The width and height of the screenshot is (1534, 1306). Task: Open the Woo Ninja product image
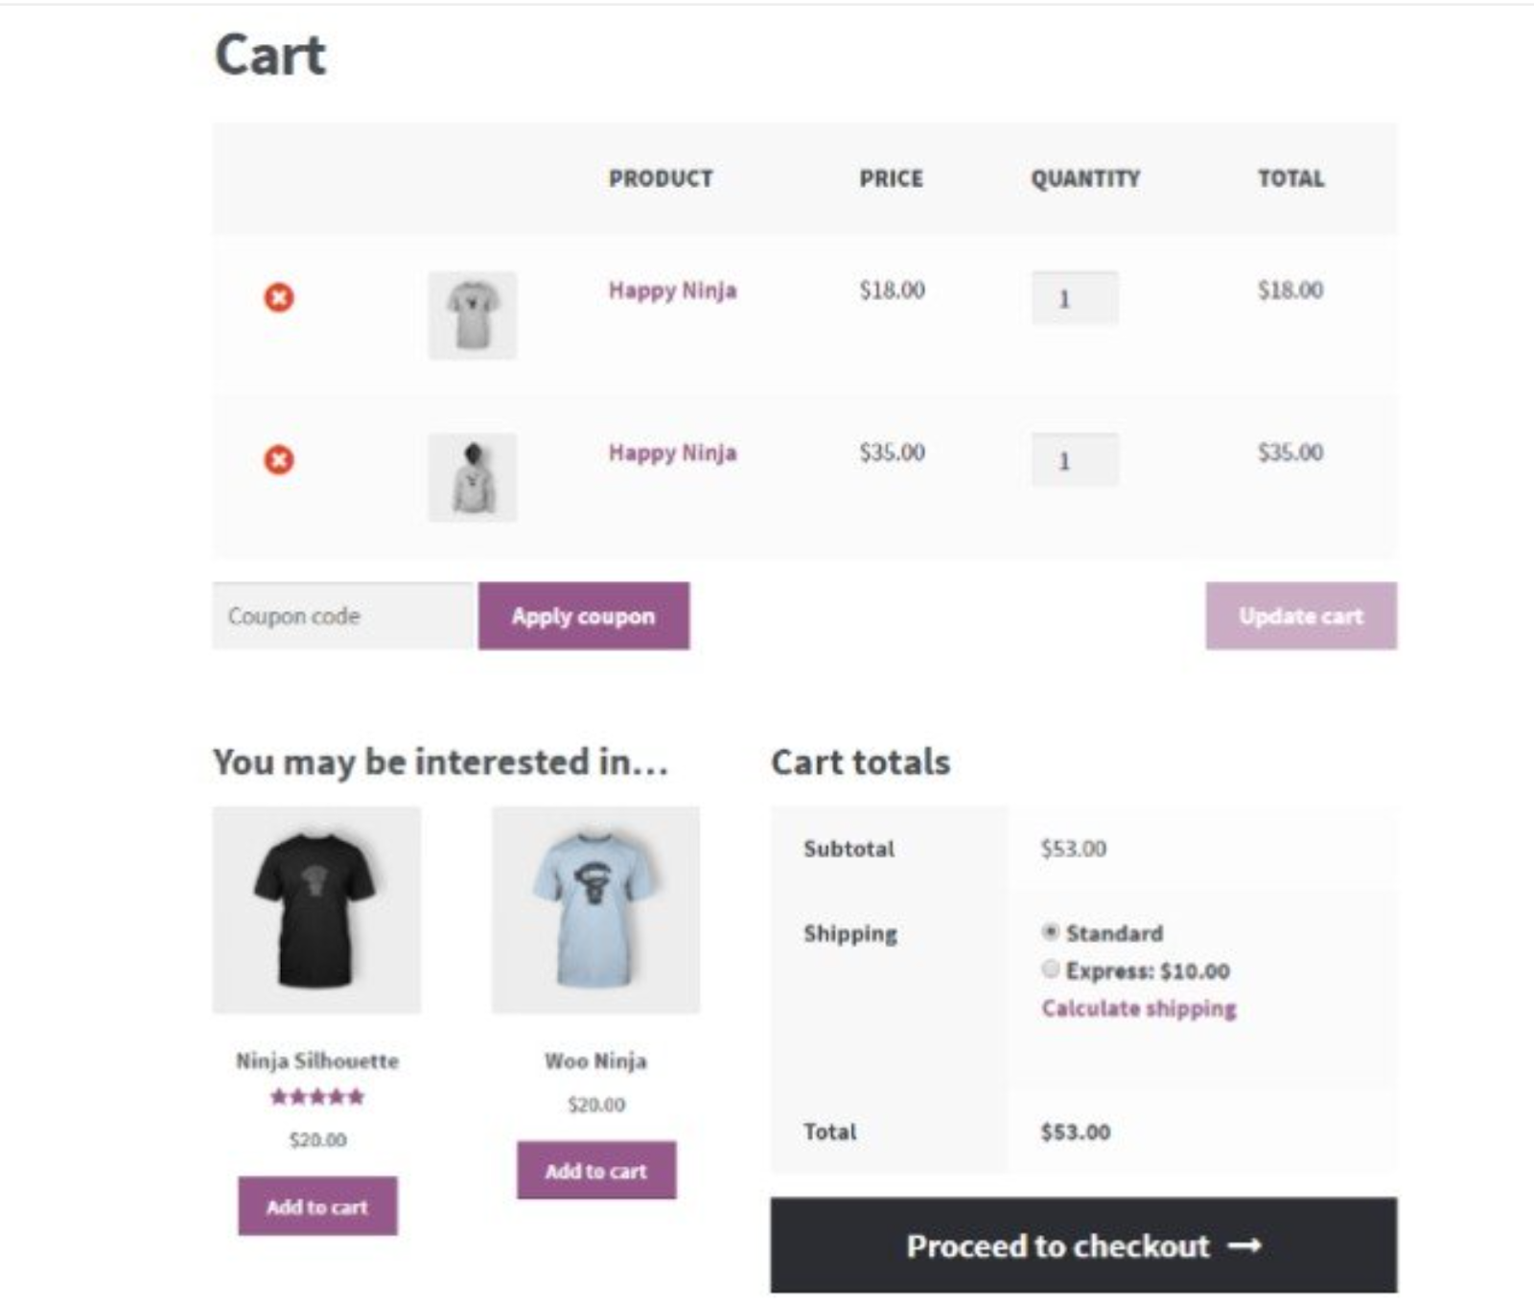(x=595, y=910)
